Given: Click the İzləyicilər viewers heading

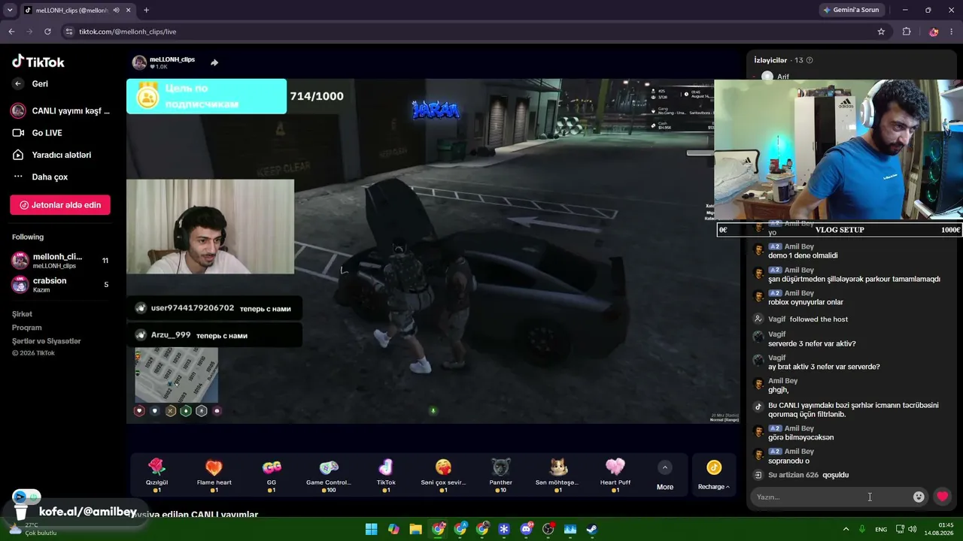Looking at the screenshot, I should pyautogui.click(x=770, y=60).
